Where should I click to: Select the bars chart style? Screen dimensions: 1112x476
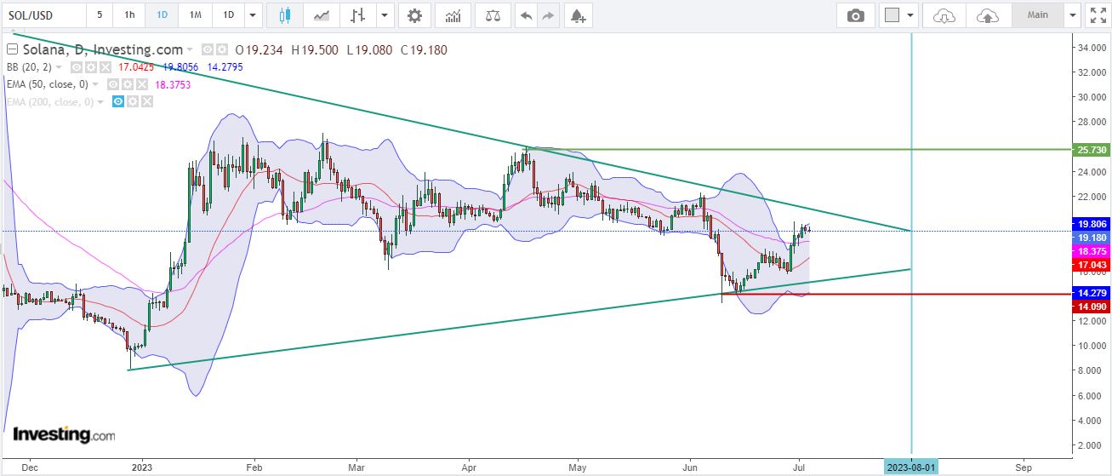point(358,15)
